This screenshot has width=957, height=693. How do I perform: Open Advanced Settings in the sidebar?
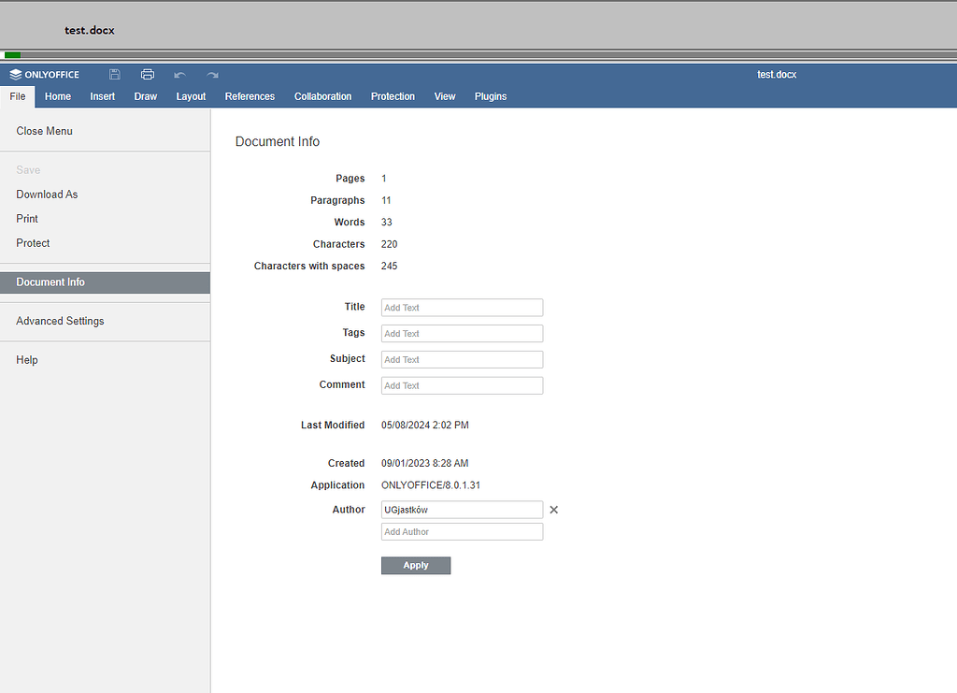pos(60,321)
